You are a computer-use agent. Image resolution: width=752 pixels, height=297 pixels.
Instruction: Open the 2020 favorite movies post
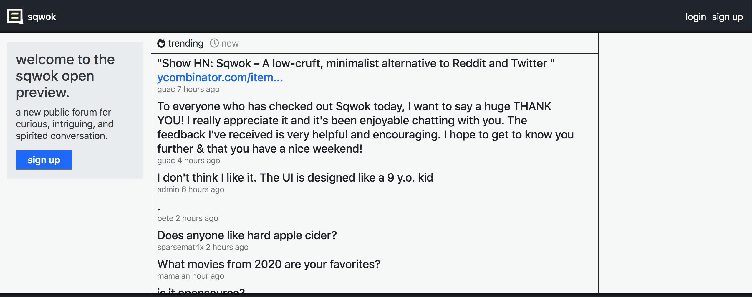(x=269, y=264)
